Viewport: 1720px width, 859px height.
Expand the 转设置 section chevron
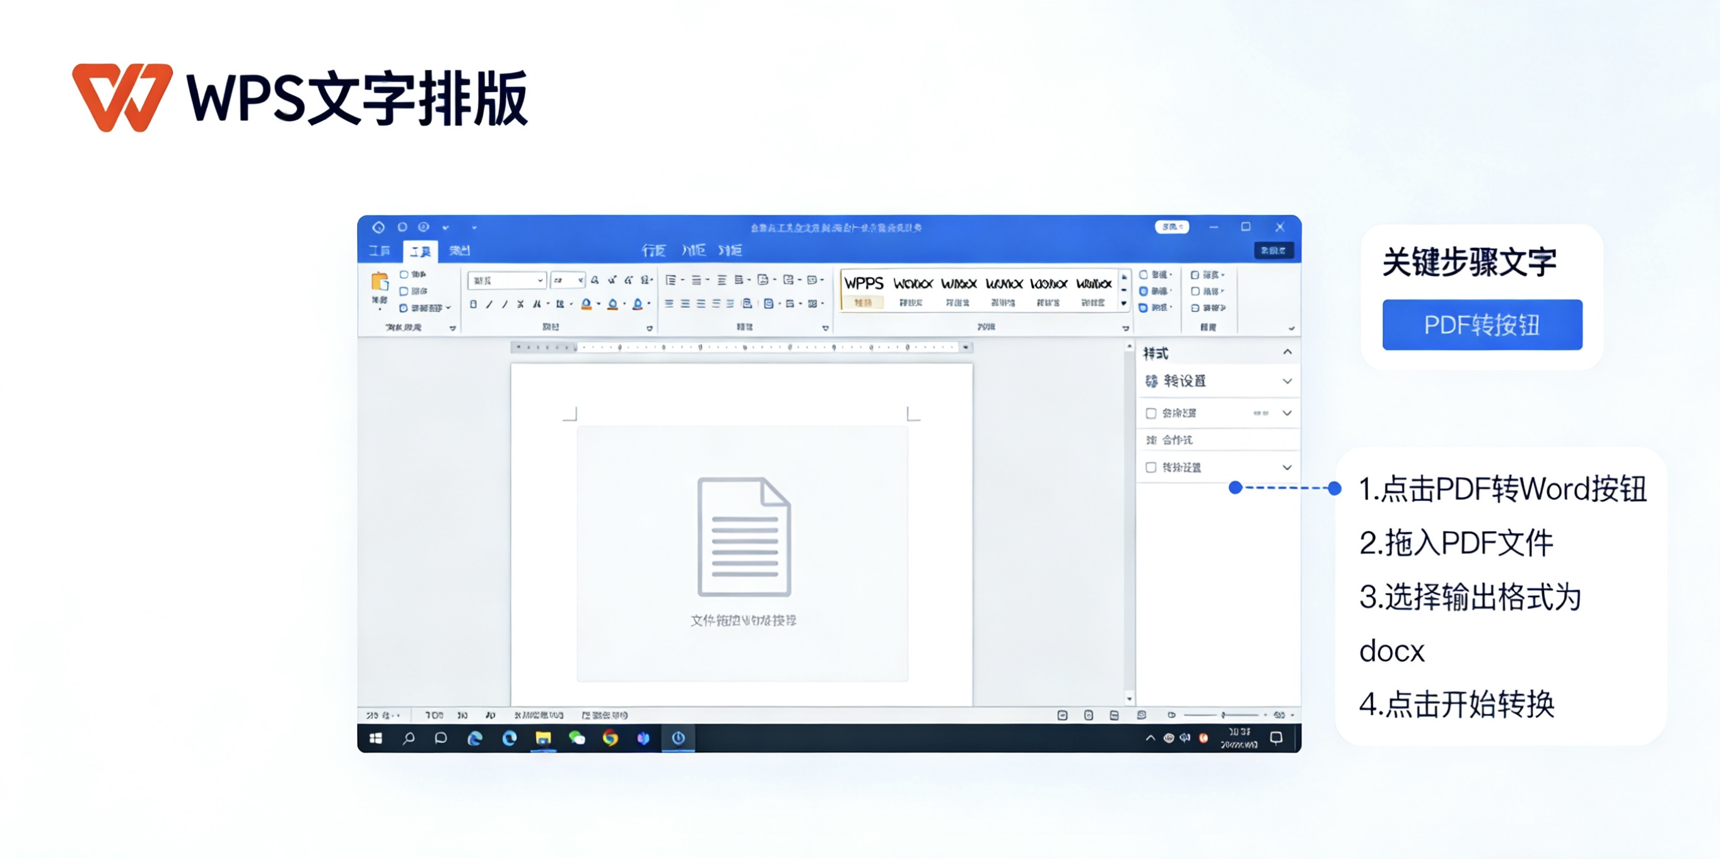pyautogui.click(x=1287, y=381)
